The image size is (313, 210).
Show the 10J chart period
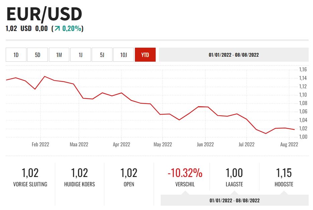(x=124, y=55)
